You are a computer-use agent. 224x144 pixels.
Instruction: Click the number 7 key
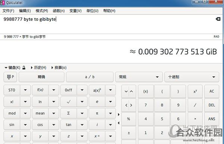point(146,105)
